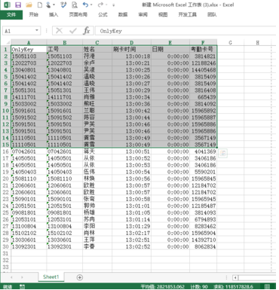Click cell containing 刷卡时间 header
279x290 pixels.
point(131,49)
